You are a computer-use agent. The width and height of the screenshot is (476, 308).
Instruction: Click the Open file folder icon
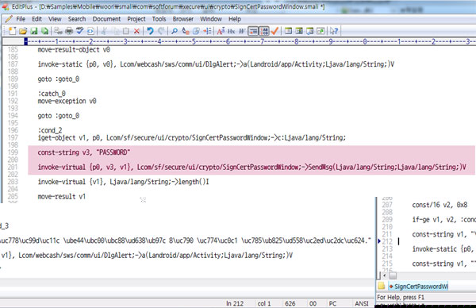click(x=23, y=31)
